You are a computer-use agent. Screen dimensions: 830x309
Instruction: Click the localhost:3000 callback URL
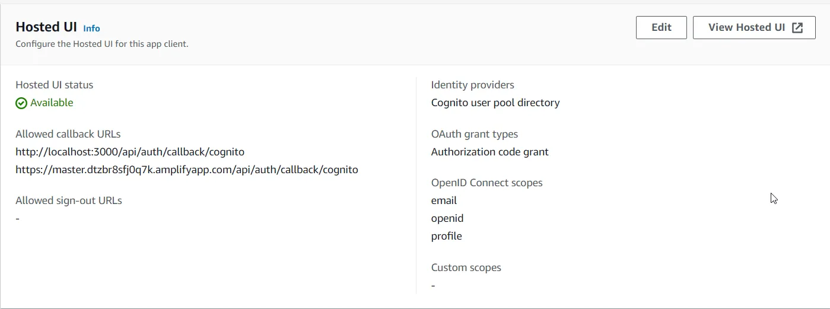point(130,152)
